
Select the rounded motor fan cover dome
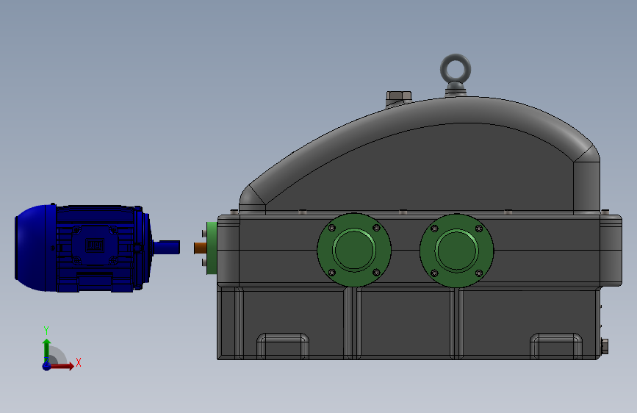tap(35, 248)
